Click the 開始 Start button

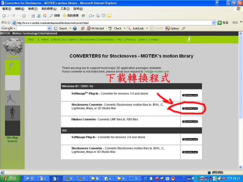pos(11,178)
